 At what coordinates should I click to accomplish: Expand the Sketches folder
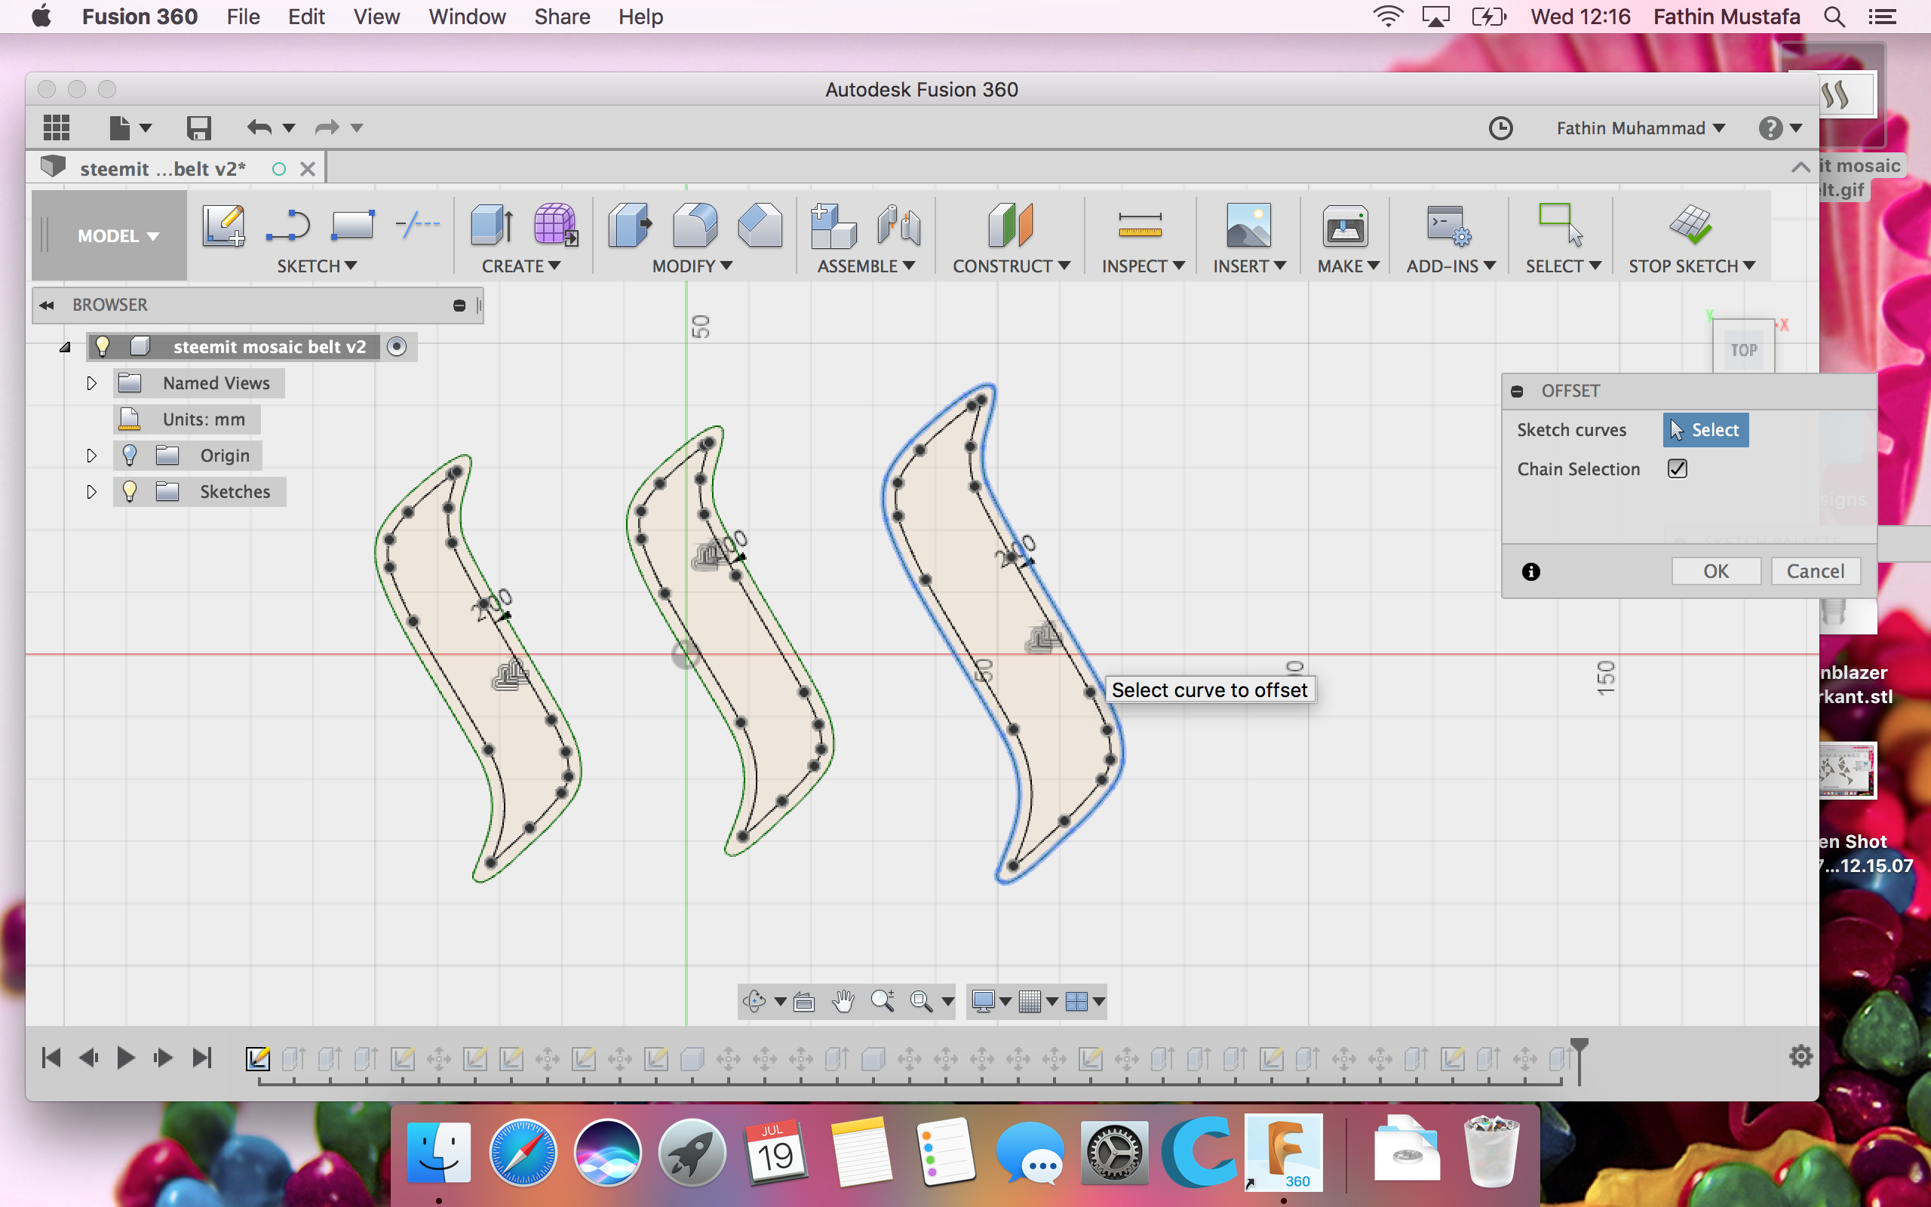point(91,492)
